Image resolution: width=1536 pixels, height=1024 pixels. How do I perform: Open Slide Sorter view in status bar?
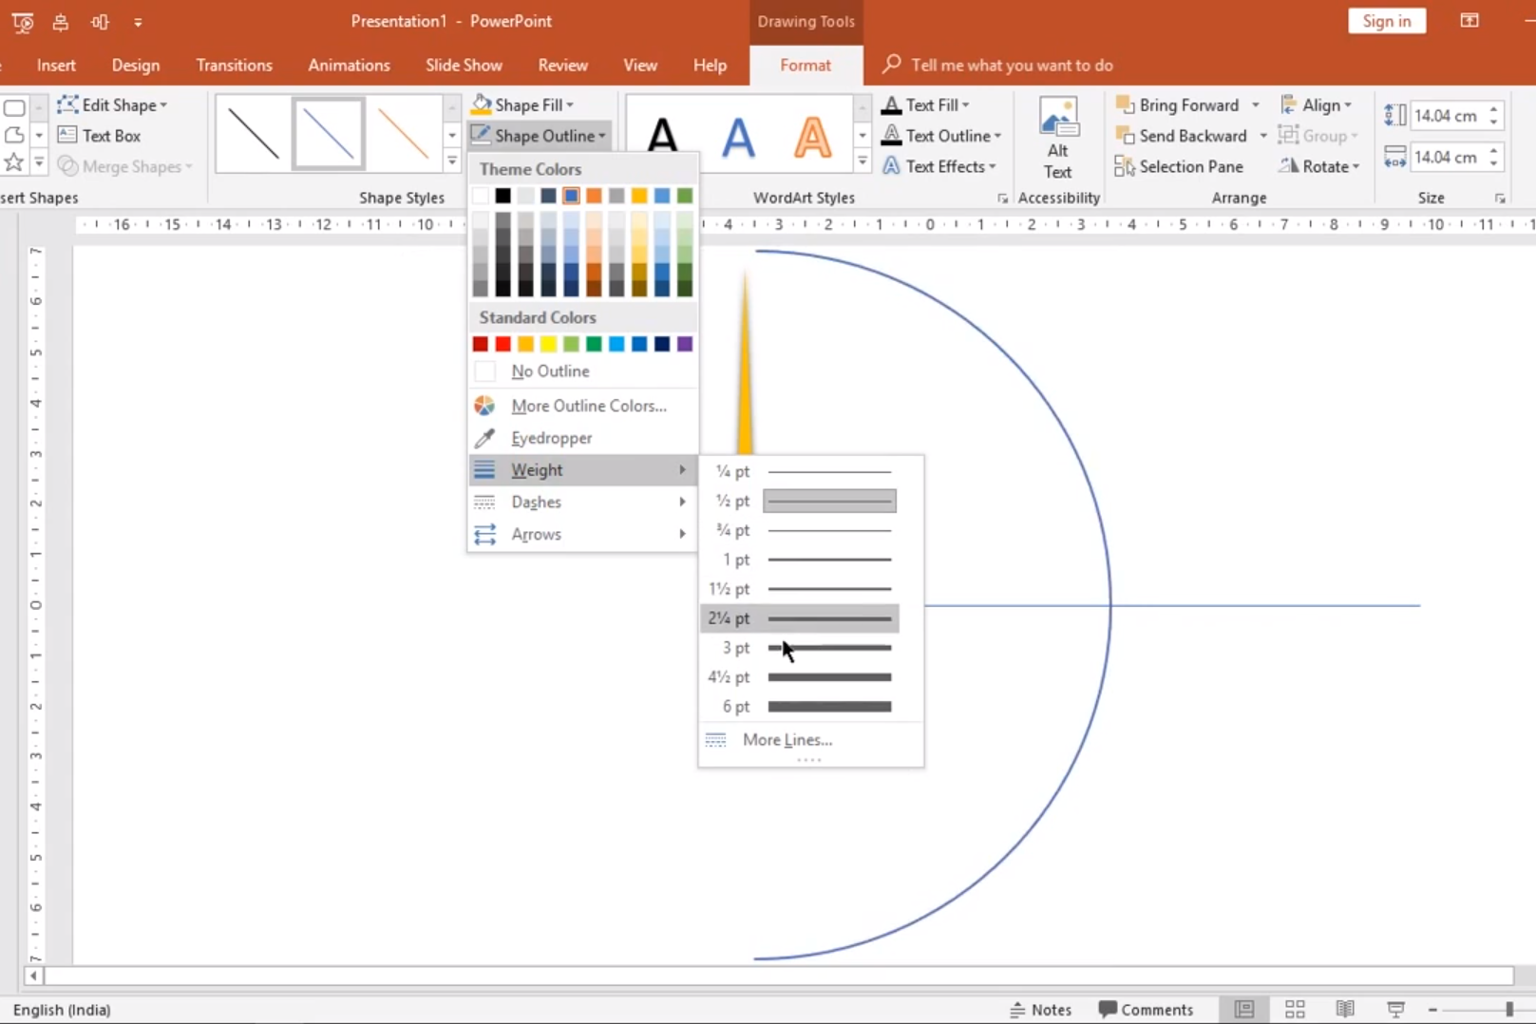1294,1009
